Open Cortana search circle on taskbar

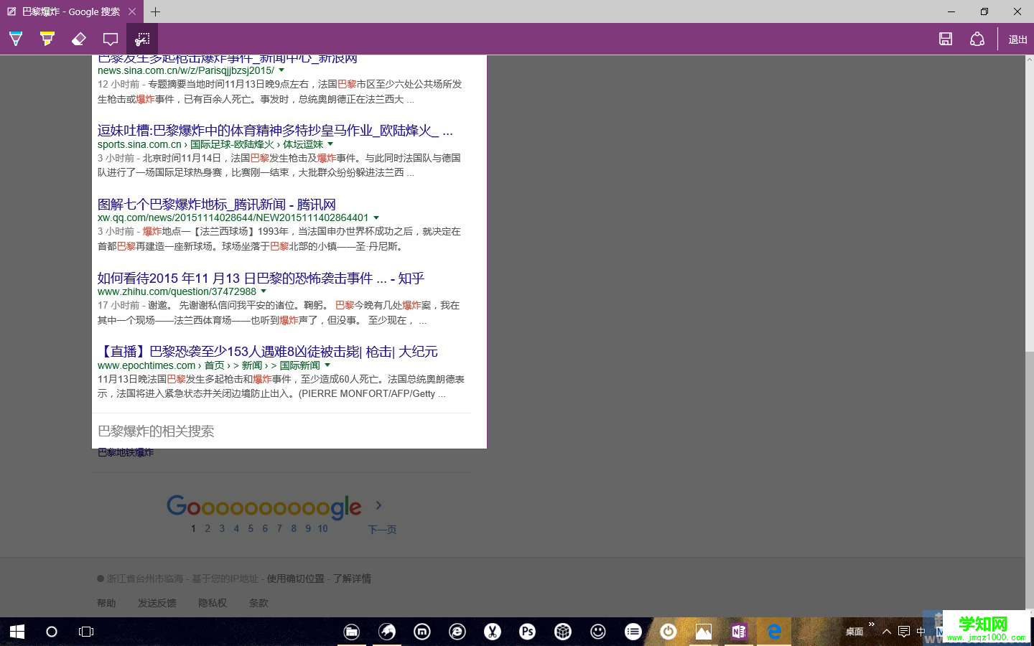pos(51,632)
